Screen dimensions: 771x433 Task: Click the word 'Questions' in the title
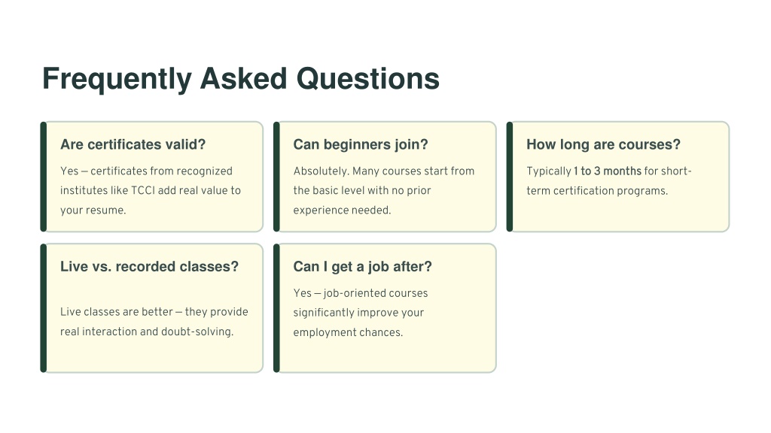[x=367, y=78]
